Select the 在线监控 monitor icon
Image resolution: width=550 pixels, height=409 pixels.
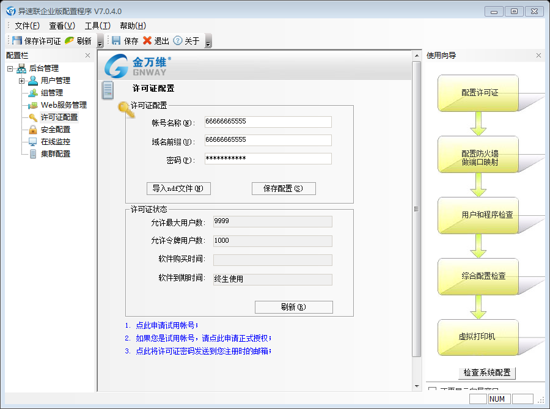[32, 142]
